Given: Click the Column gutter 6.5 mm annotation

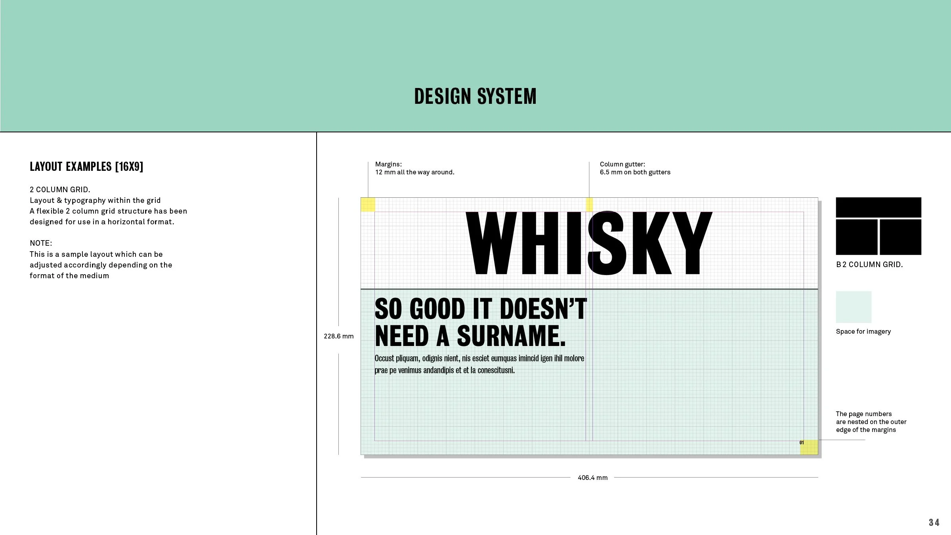Looking at the screenshot, I should click(635, 168).
